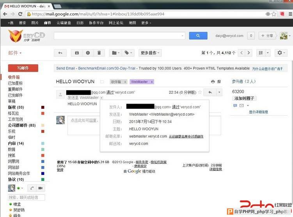Click the notification count 0 button

251,35
